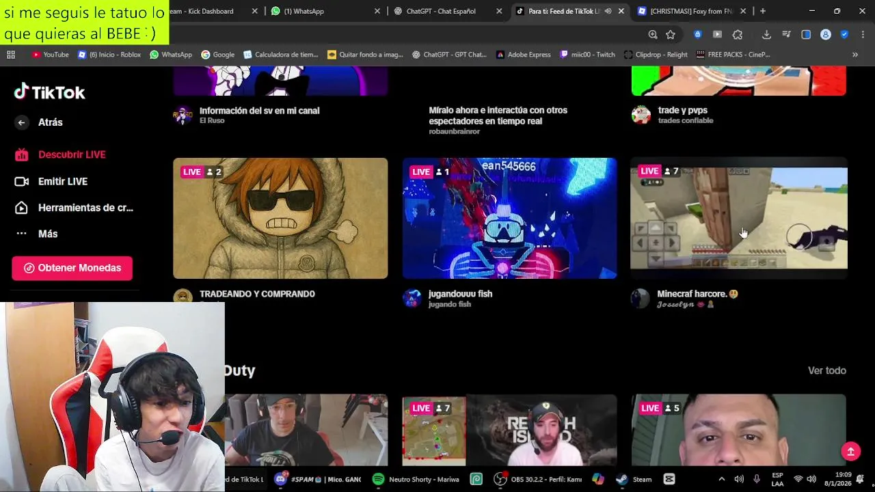Screen dimensions: 875x492
Task: Click the TikTok logo
Action: click(50, 92)
